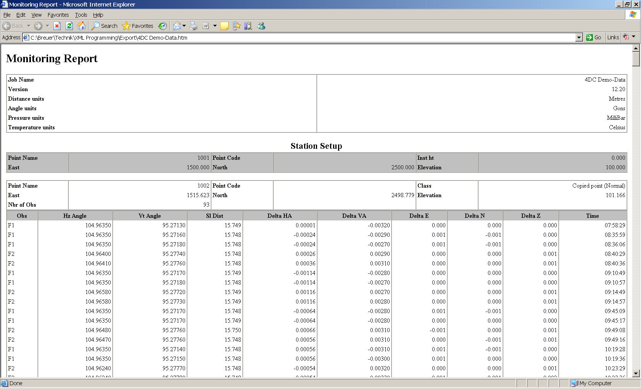
Task: Open the Favorites menu
Action: pyautogui.click(x=58, y=15)
